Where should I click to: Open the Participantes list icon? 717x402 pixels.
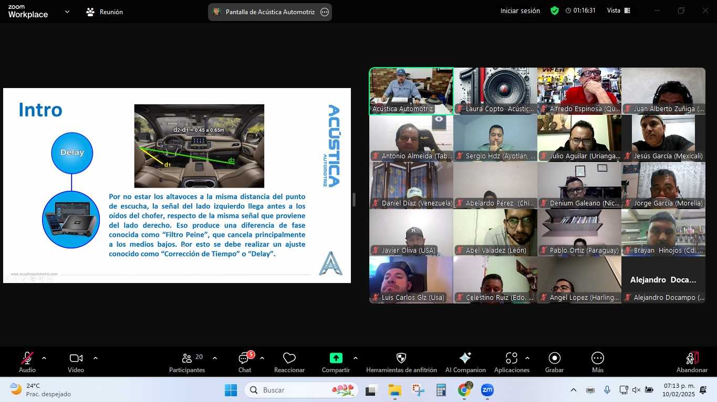pos(187,358)
